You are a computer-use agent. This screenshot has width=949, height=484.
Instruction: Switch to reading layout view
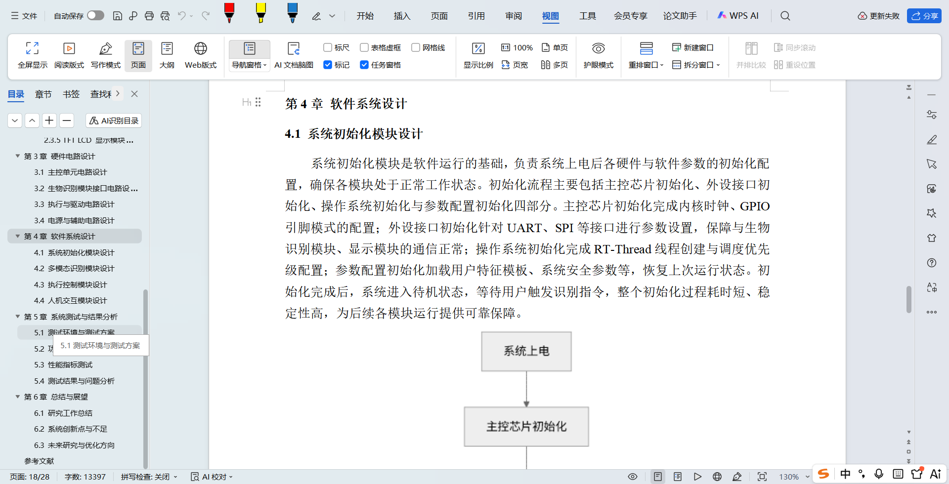69,55
